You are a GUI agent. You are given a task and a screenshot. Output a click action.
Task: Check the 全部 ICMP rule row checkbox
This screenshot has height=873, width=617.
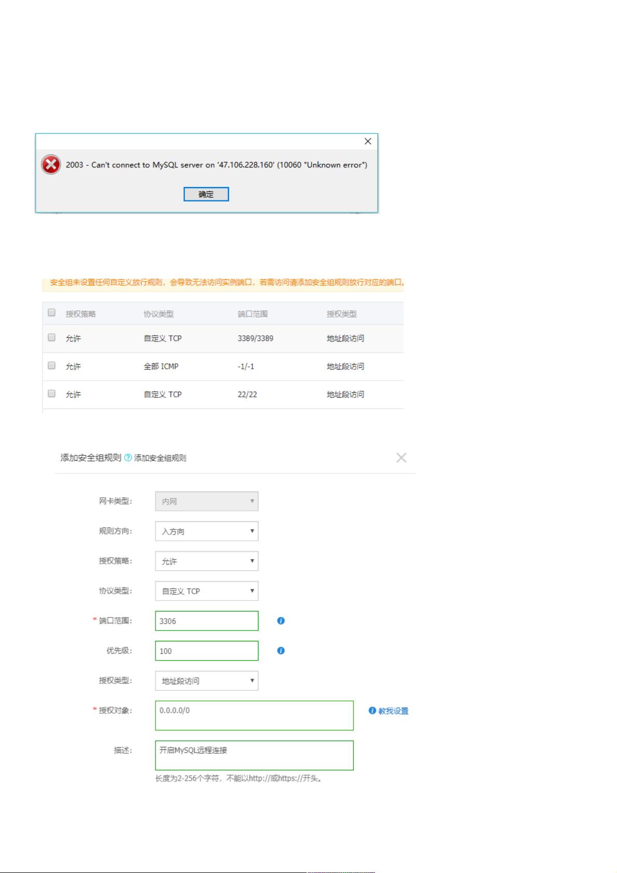pos(52,365)
